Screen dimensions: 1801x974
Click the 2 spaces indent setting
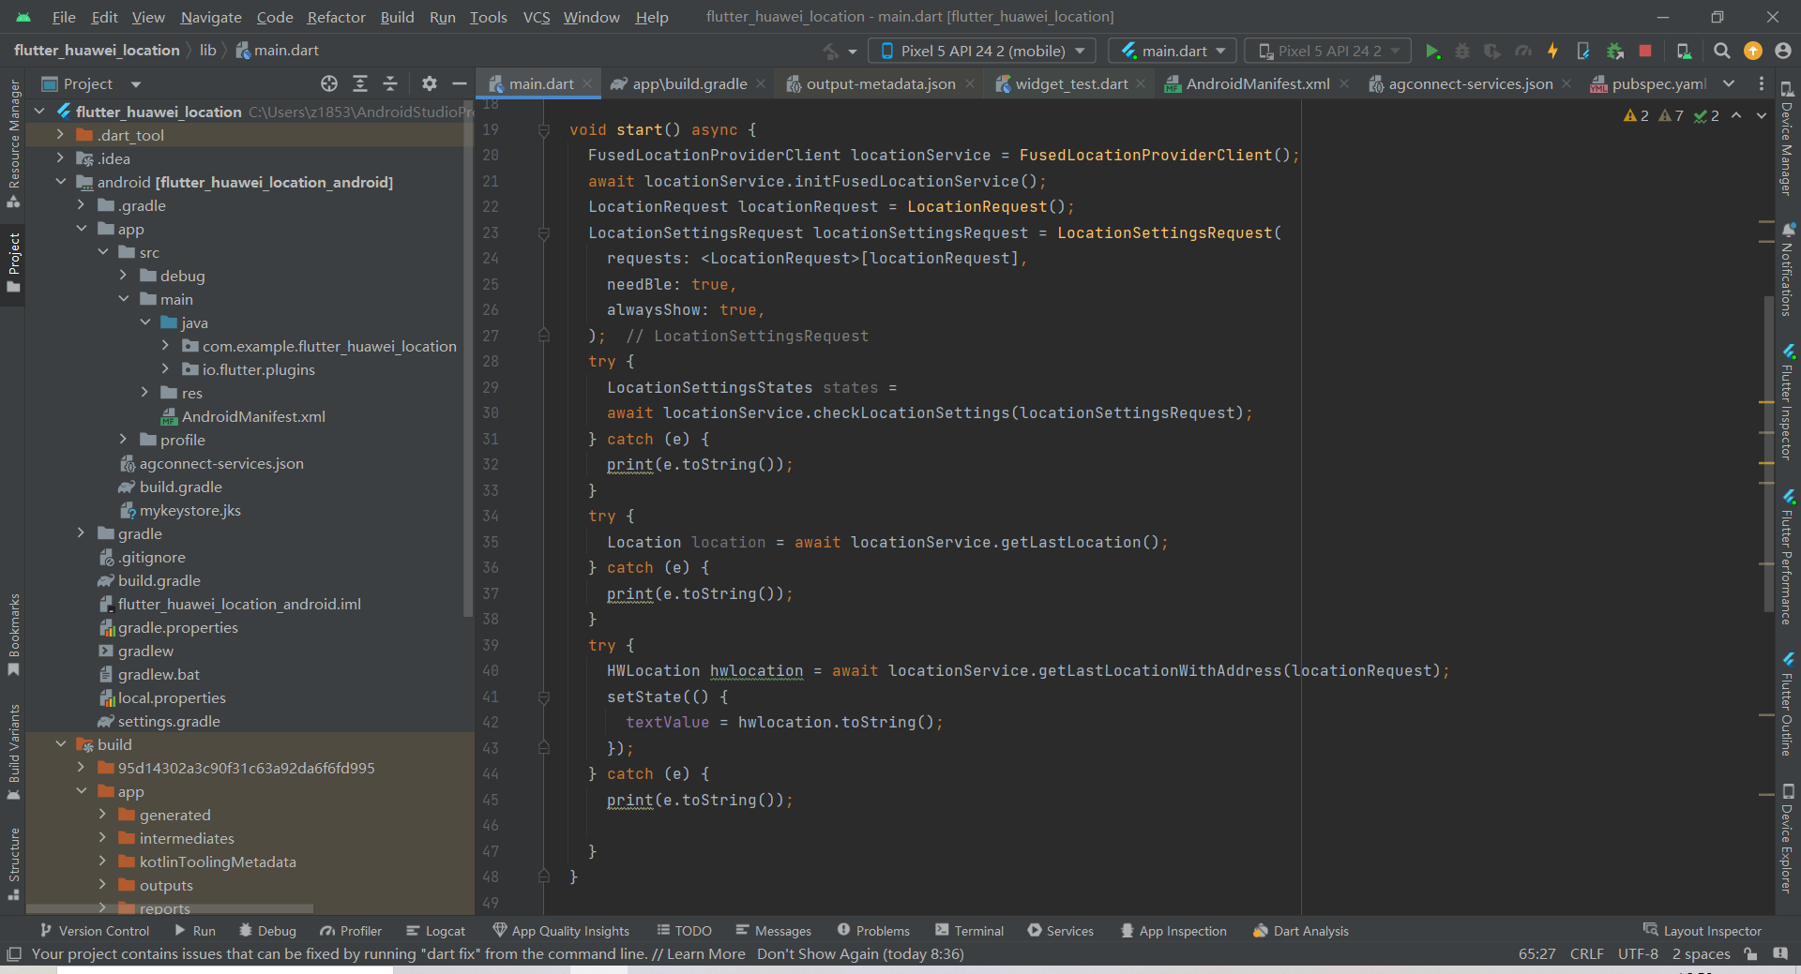[1701, 953]
